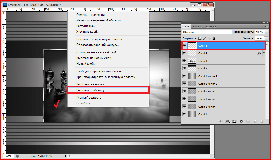Lock transparent pixels icon

tap(200, 38)
